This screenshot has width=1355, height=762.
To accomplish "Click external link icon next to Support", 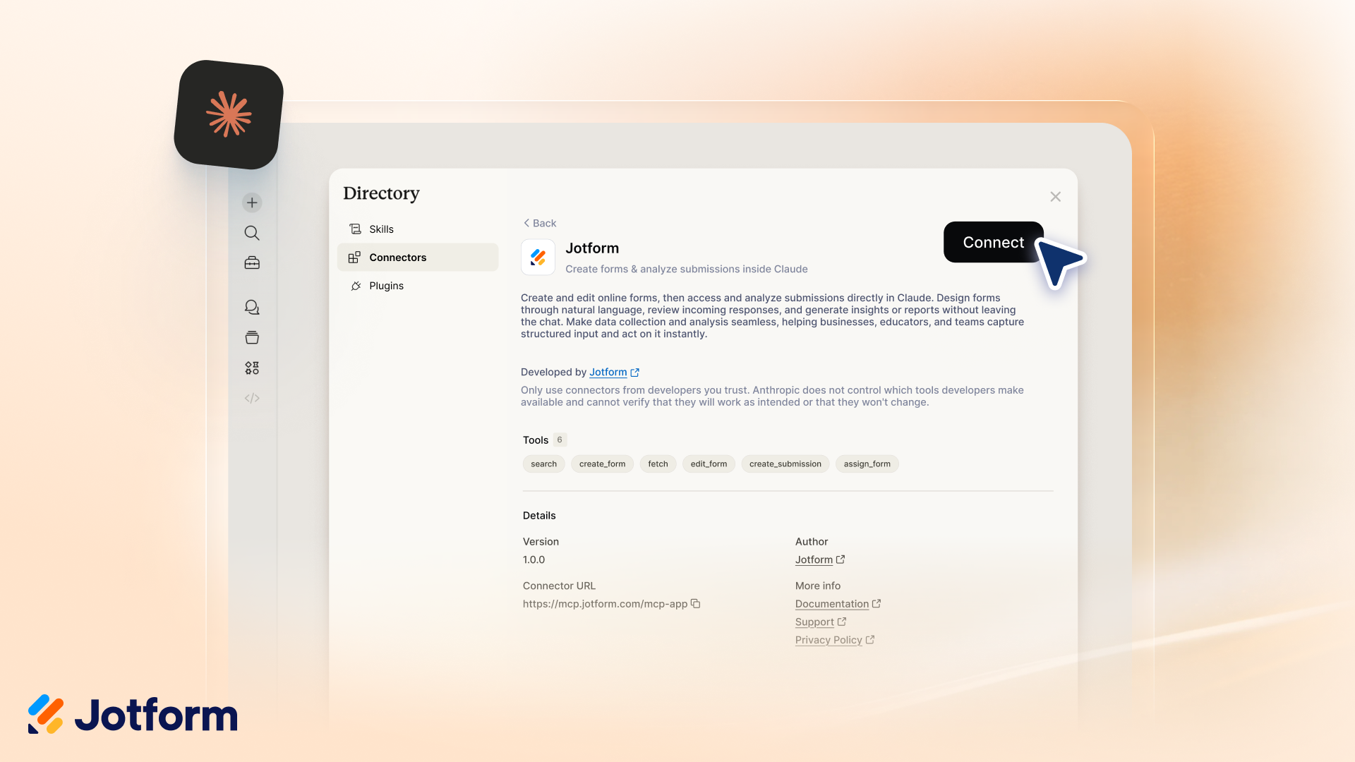I will point(841,622).
